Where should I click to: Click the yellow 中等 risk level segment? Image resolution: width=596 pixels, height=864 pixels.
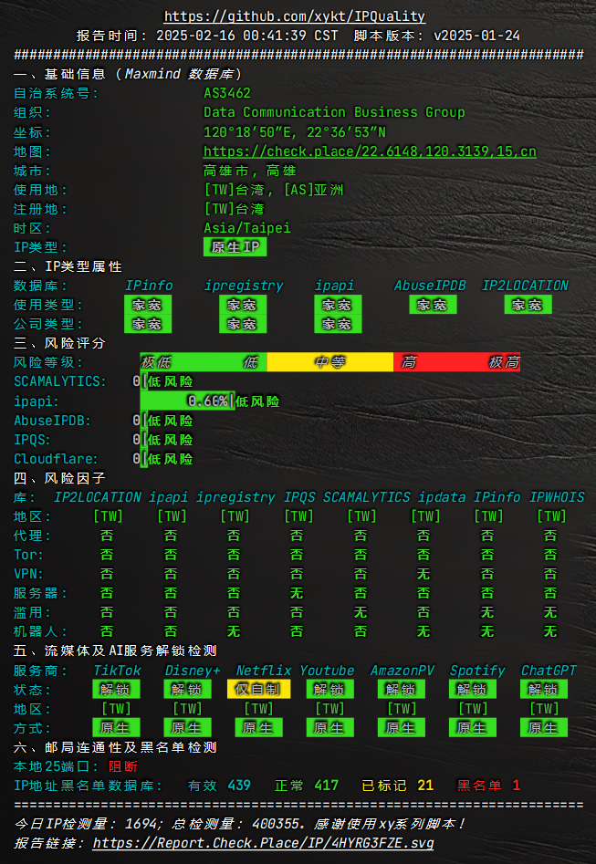pos(330,362)
